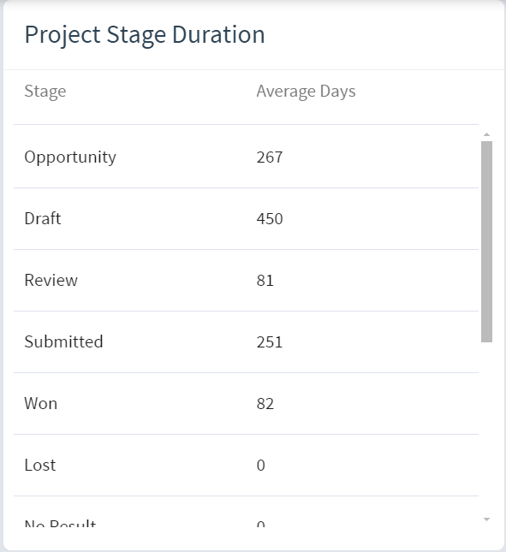
Task: Click the vertical scrollbar thumb
Action: (486, 241)
